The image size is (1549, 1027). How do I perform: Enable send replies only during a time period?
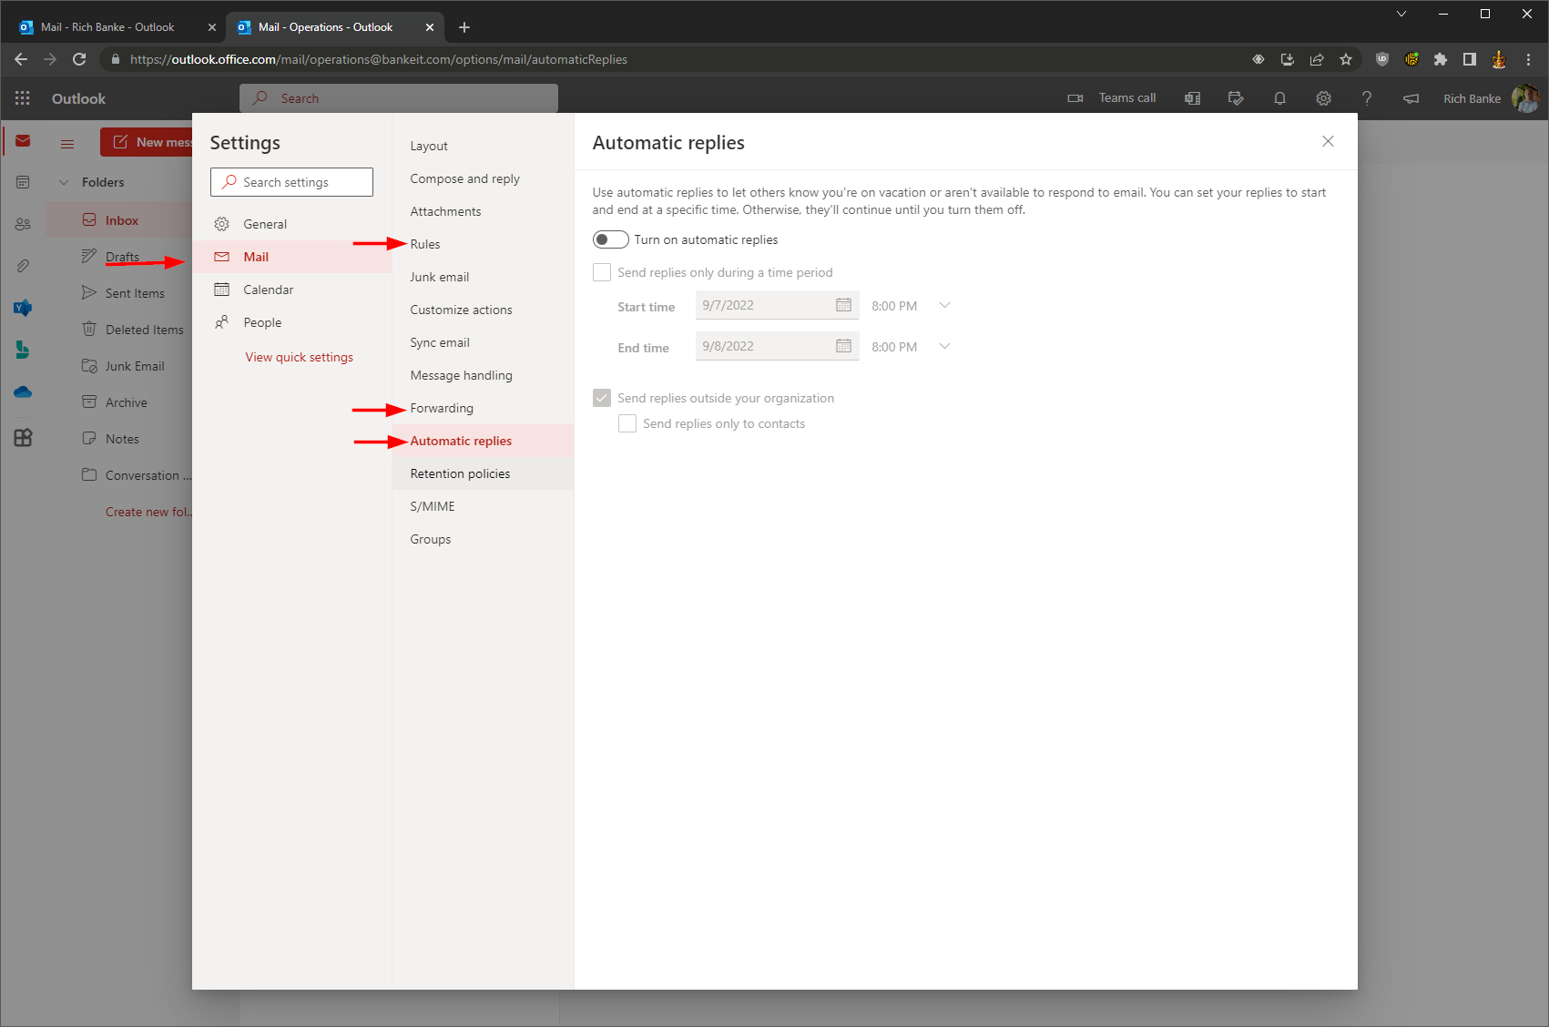[602, 271]
